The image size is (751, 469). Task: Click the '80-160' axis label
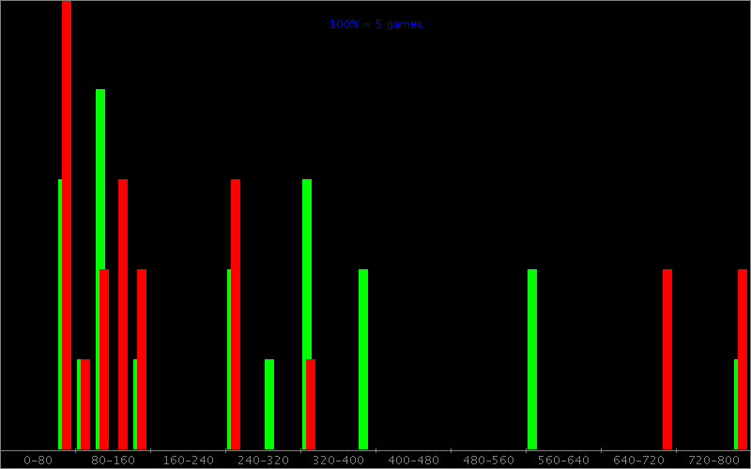point(113,461)
